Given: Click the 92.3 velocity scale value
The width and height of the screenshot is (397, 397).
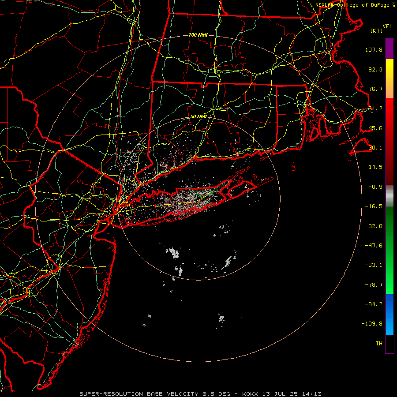Looking at the screenshot, I should tap(375, 69).
